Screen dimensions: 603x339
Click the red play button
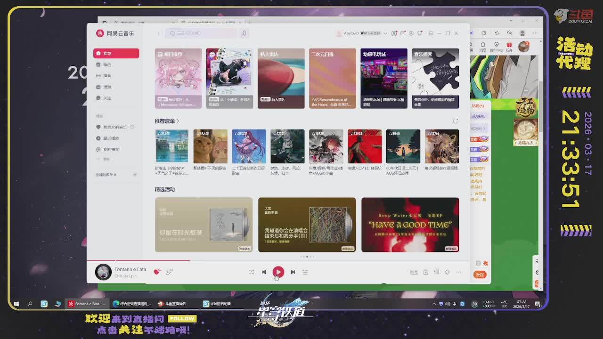pyautogui.click(x=278, y=272)
